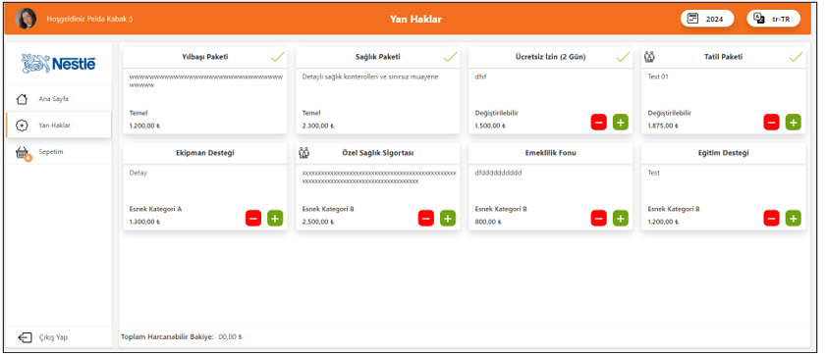Click the 800,00 ₺ price on Emeklilik Fonu
Viewport: 827px width, 356px height.
click(x=488, y=222)
